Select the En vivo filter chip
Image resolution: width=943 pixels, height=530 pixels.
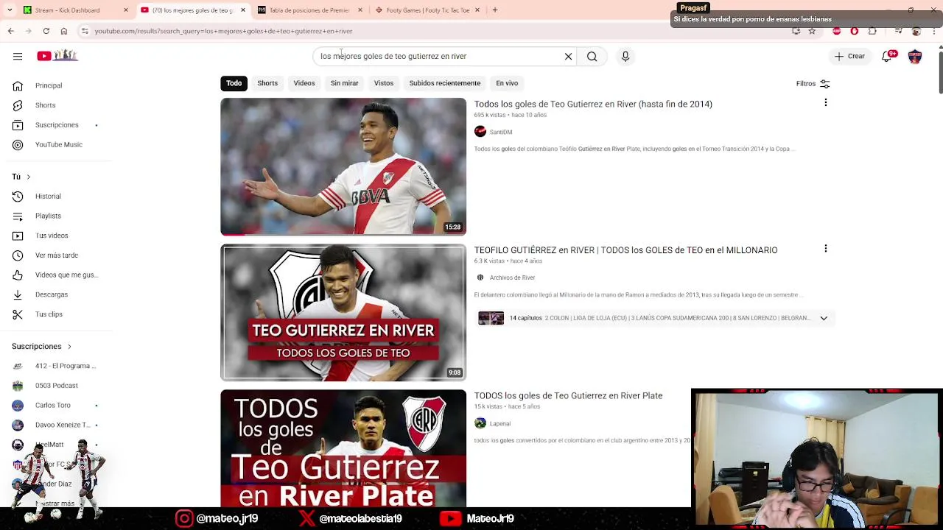point(507,83)
